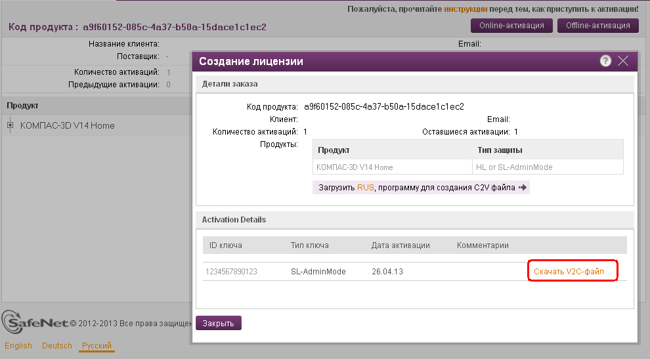Click КОМПАС-3D V14 Home label in background list
The width and height of the screenshot is (650, 359).
(x=67, y=125)
